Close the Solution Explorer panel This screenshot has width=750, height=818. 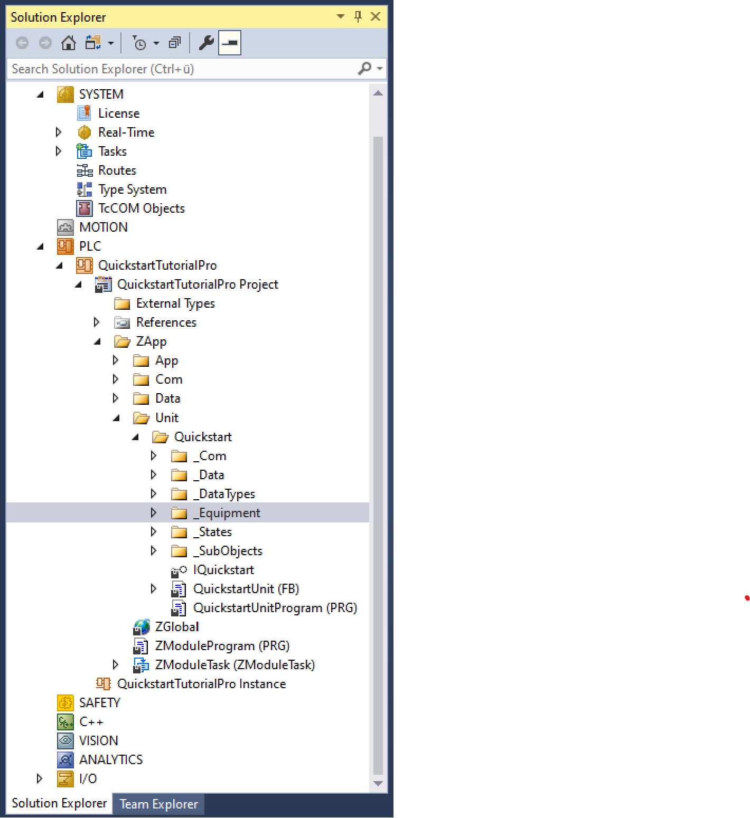(376, 17)
